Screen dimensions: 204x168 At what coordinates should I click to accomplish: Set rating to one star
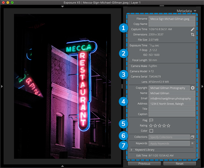coord(151,125)
